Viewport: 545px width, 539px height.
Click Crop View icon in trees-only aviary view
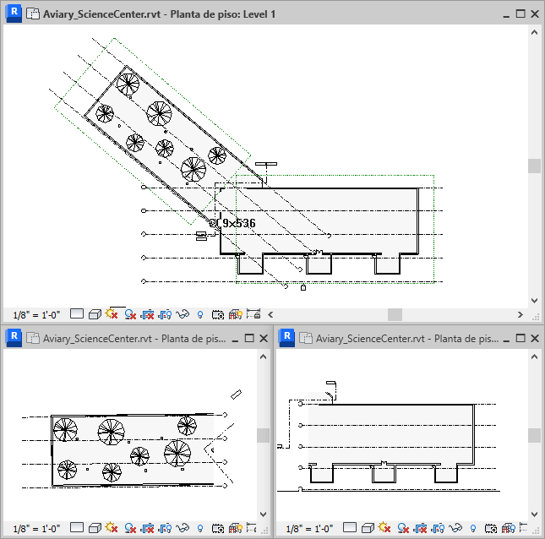[x=148, y=529]
